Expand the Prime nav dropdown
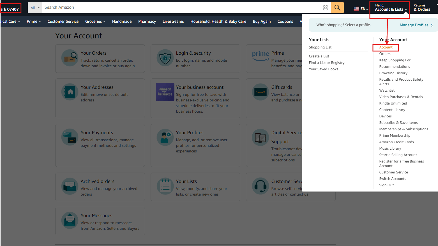Screen dimensions: 438x246 tap(34, 21)
